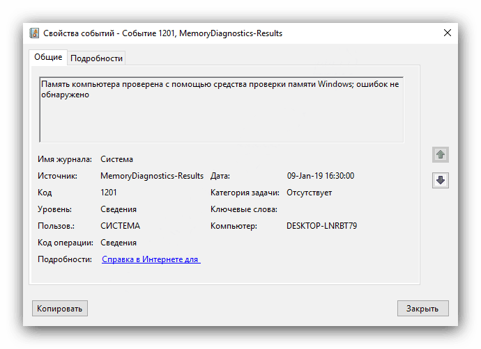
Task: Click the Имя журнала label
Action: [65, 159]
